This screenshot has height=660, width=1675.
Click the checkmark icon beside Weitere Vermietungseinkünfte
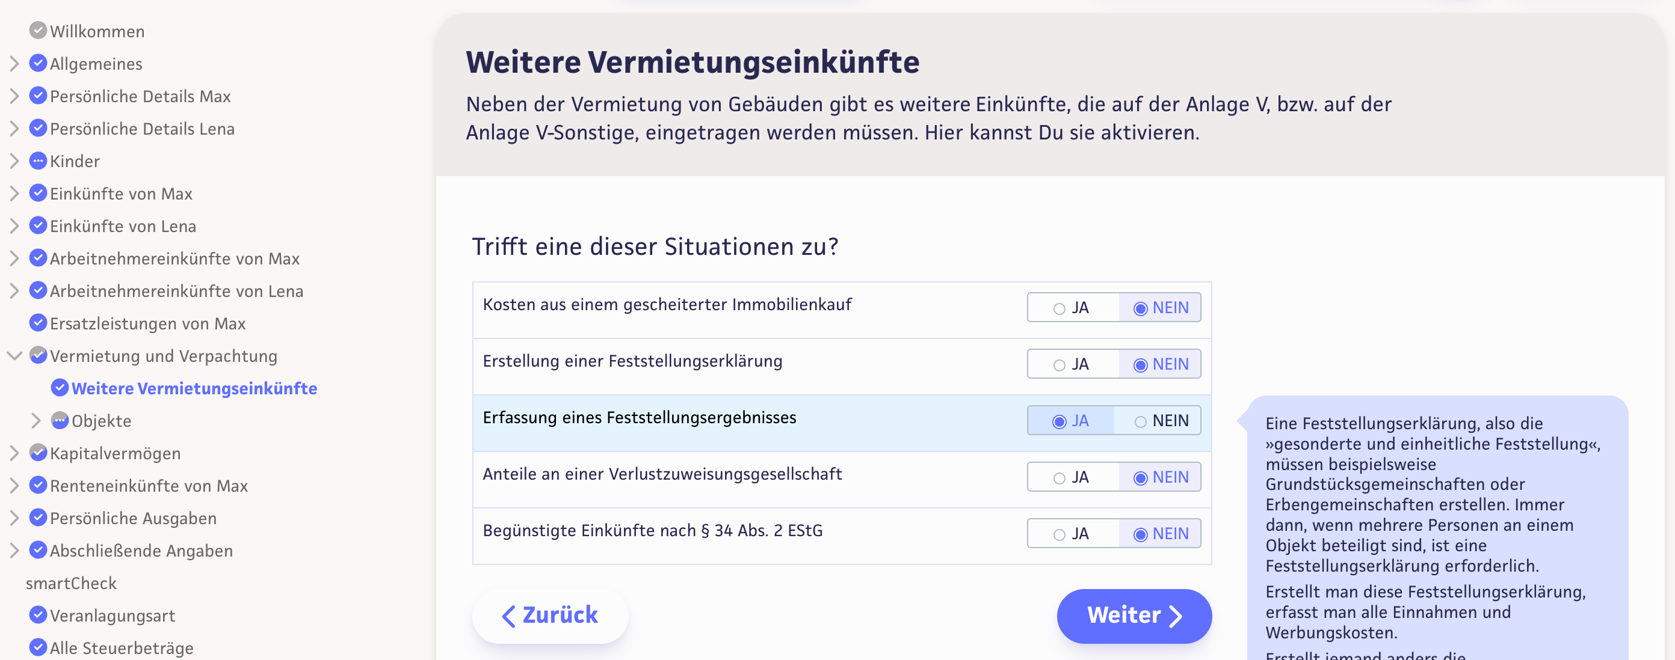(x=60, y=388)
